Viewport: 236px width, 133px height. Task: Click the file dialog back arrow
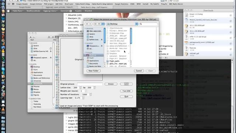(x=87, y=24)
